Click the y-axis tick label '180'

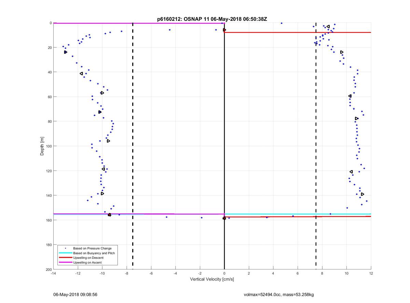(49, 245)
